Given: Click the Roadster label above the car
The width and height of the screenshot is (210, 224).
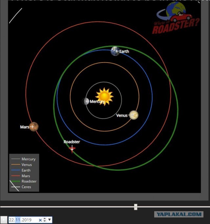Looking at the screenshot, I should pos(72,142).
